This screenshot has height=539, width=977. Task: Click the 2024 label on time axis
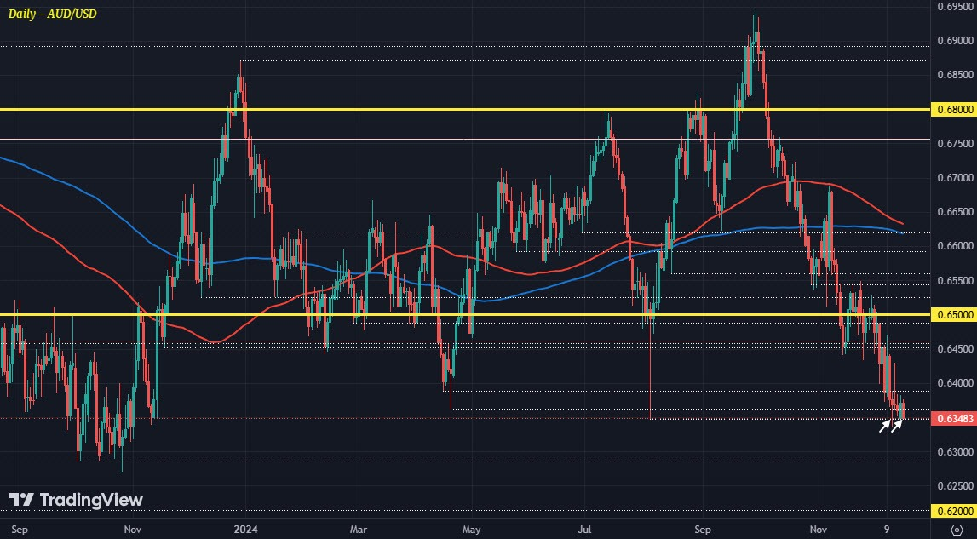pos(244,530)
